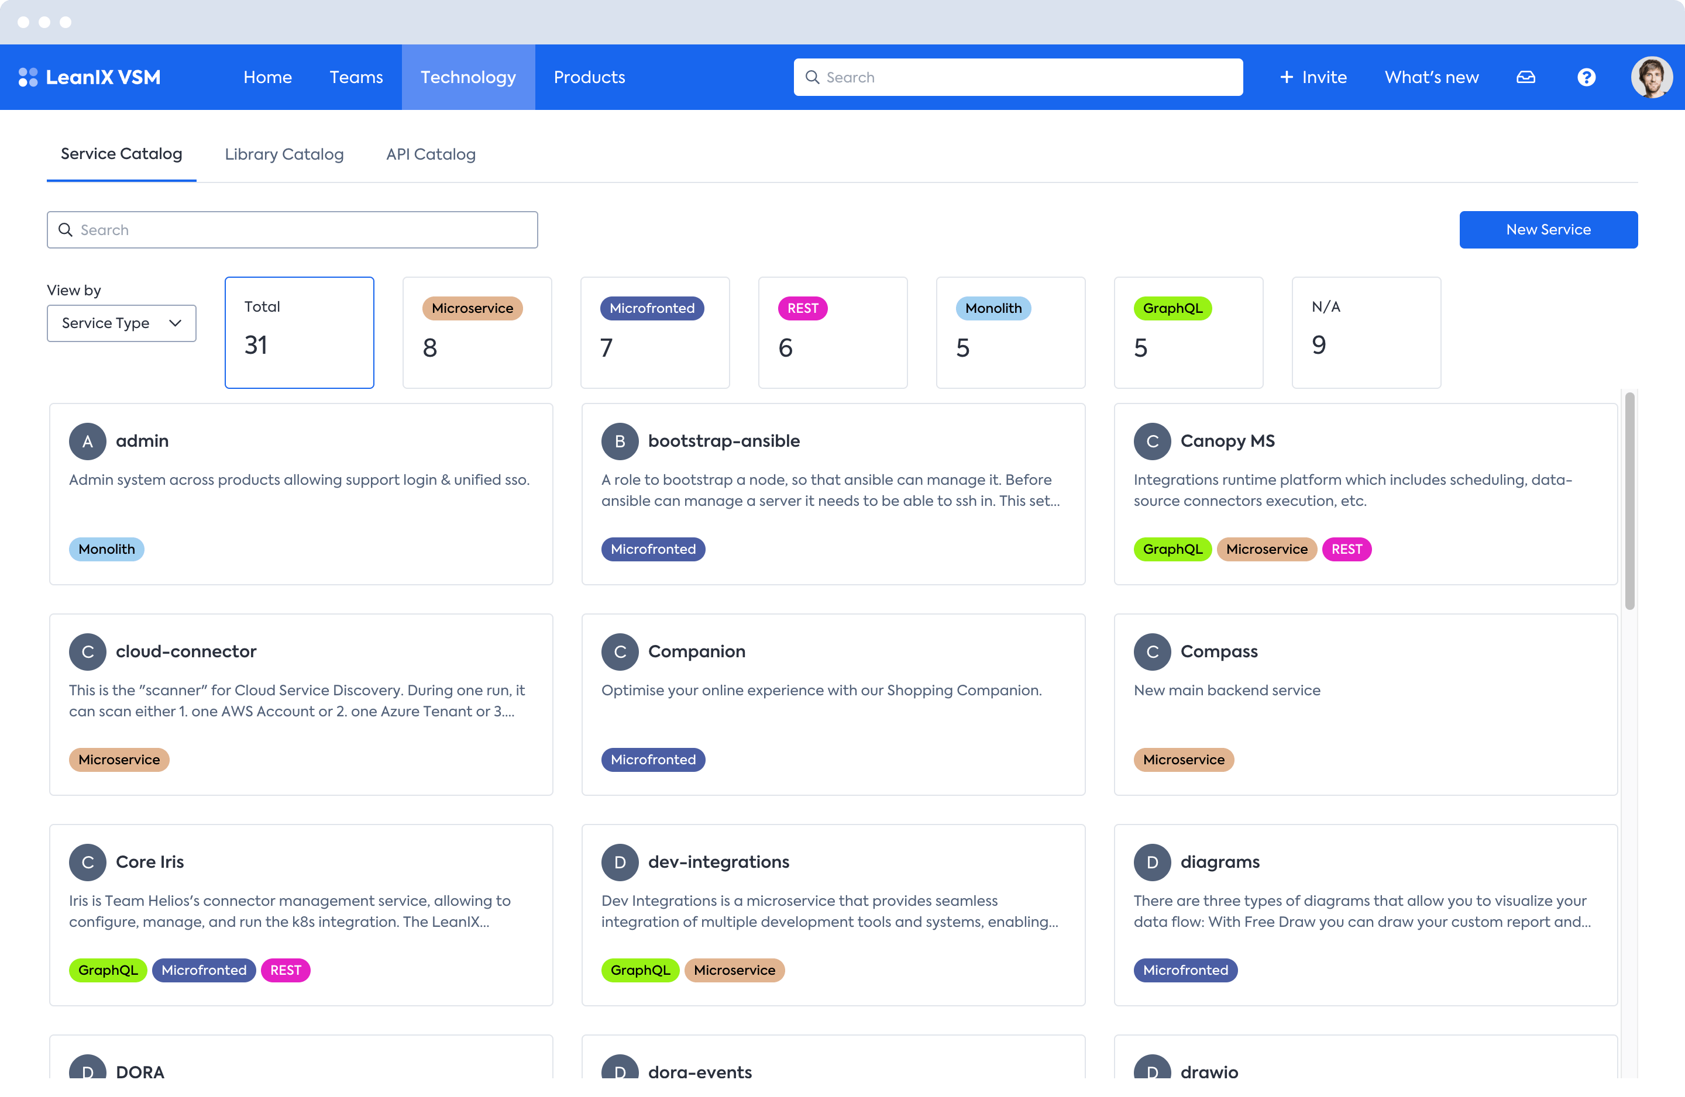Click the magnifier icon in catalog search
The image size is (1685, 1097).
tap(65, 230)
